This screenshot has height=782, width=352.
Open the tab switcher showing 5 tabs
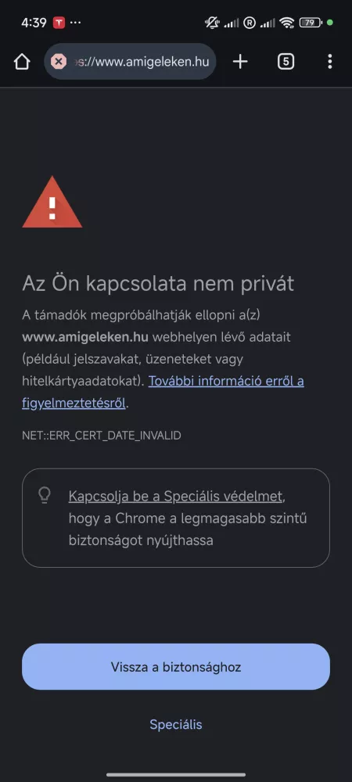(x=286, y=62)
